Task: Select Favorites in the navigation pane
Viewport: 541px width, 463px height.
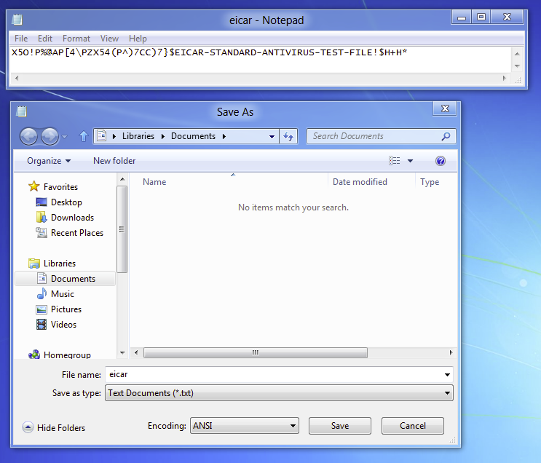Action: click(x=60, y=187)
